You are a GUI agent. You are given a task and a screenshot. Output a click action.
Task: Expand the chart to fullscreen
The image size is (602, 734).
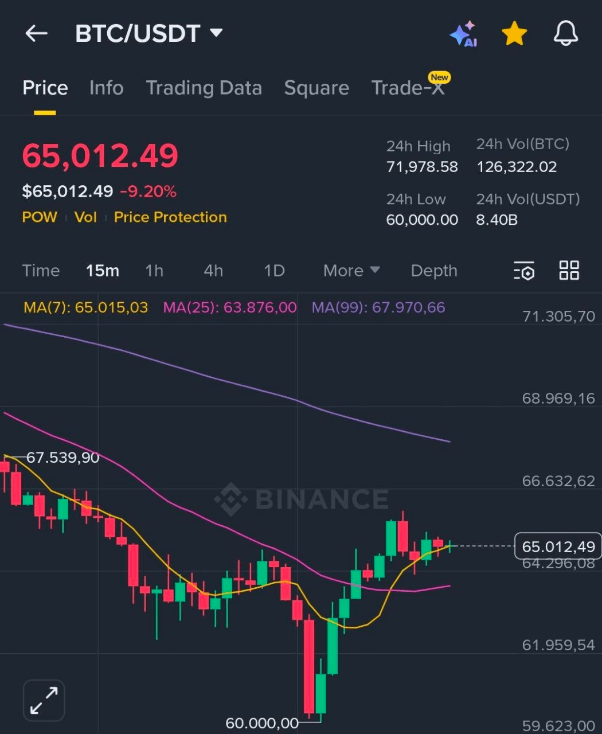(43, 700)
